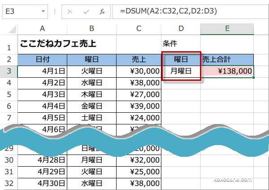Click the 水曜日 cell in row 32
Viewport: 269px width, 190px height.
coord(91,184)
